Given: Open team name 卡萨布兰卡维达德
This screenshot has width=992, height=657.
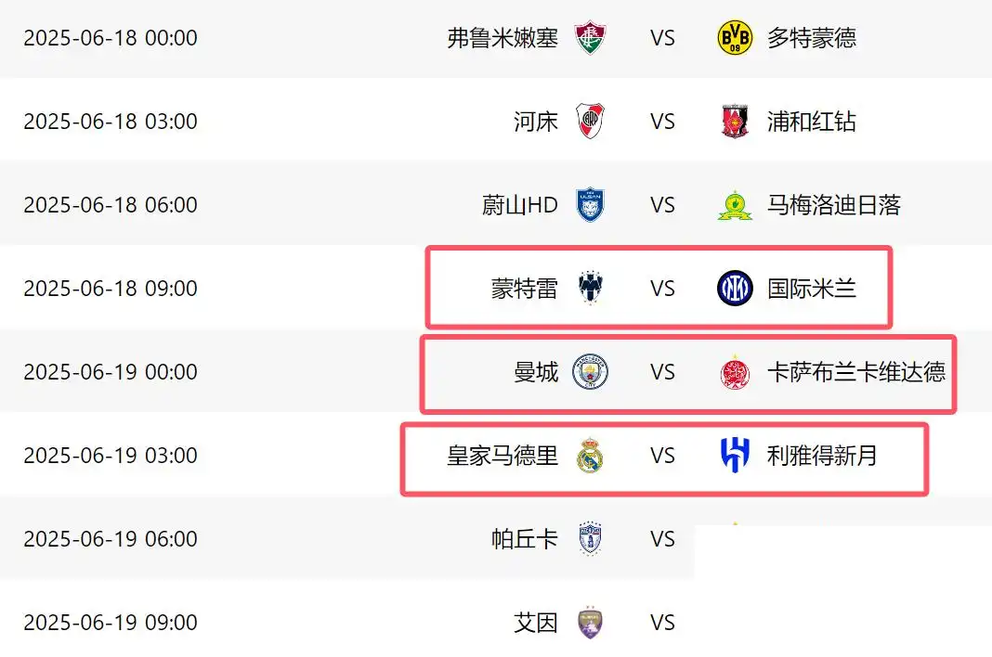Looking at the screenshot, I should pos(856,372).
